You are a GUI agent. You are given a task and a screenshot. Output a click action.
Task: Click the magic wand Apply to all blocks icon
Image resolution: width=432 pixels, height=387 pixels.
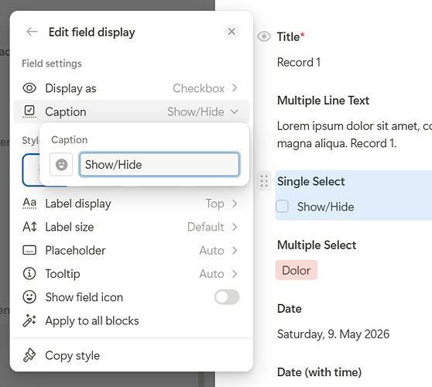29,320
